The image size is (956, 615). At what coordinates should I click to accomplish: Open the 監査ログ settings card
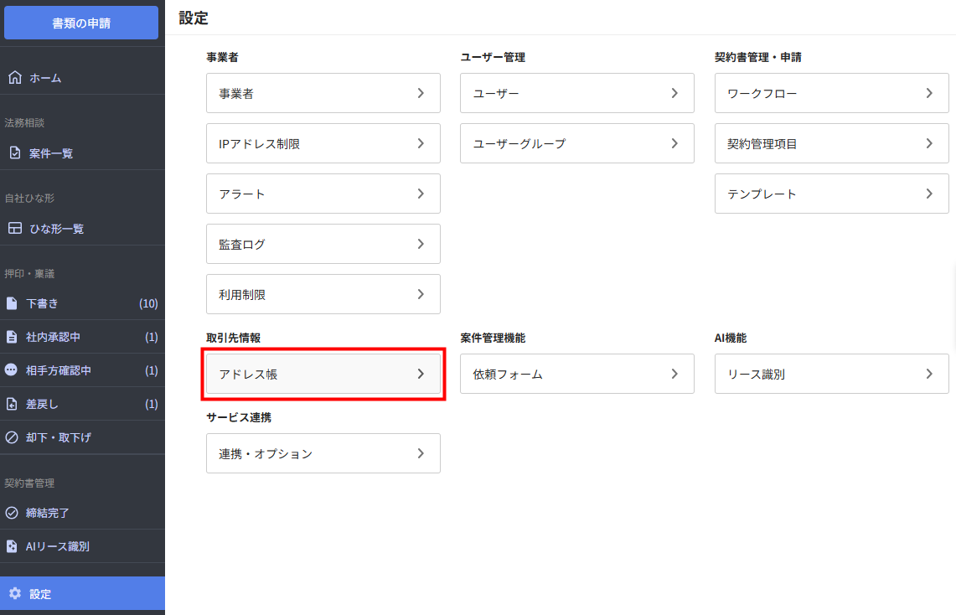pyautogui.click(x=323, y=244)
